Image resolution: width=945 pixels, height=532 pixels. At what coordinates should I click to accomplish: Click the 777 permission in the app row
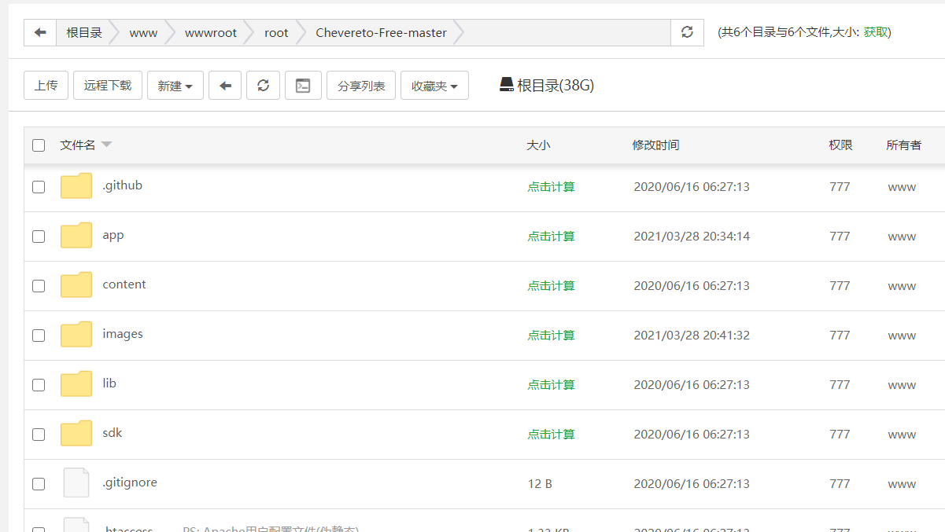point(840,237)
